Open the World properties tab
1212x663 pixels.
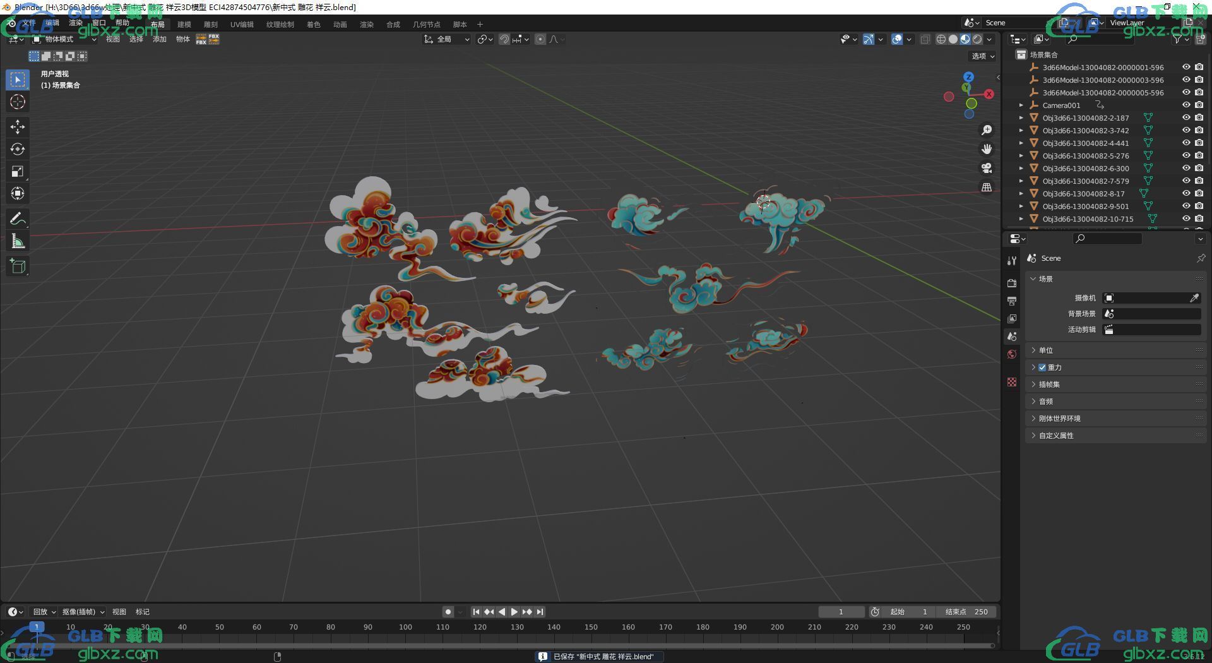(1012, 354)
